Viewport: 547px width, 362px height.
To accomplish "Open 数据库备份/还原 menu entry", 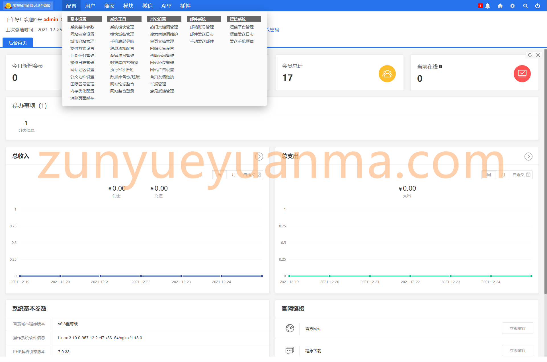I will [125, 77].
